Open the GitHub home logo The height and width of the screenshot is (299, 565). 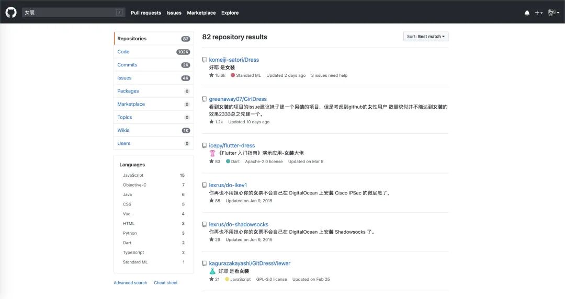[11, 13]
